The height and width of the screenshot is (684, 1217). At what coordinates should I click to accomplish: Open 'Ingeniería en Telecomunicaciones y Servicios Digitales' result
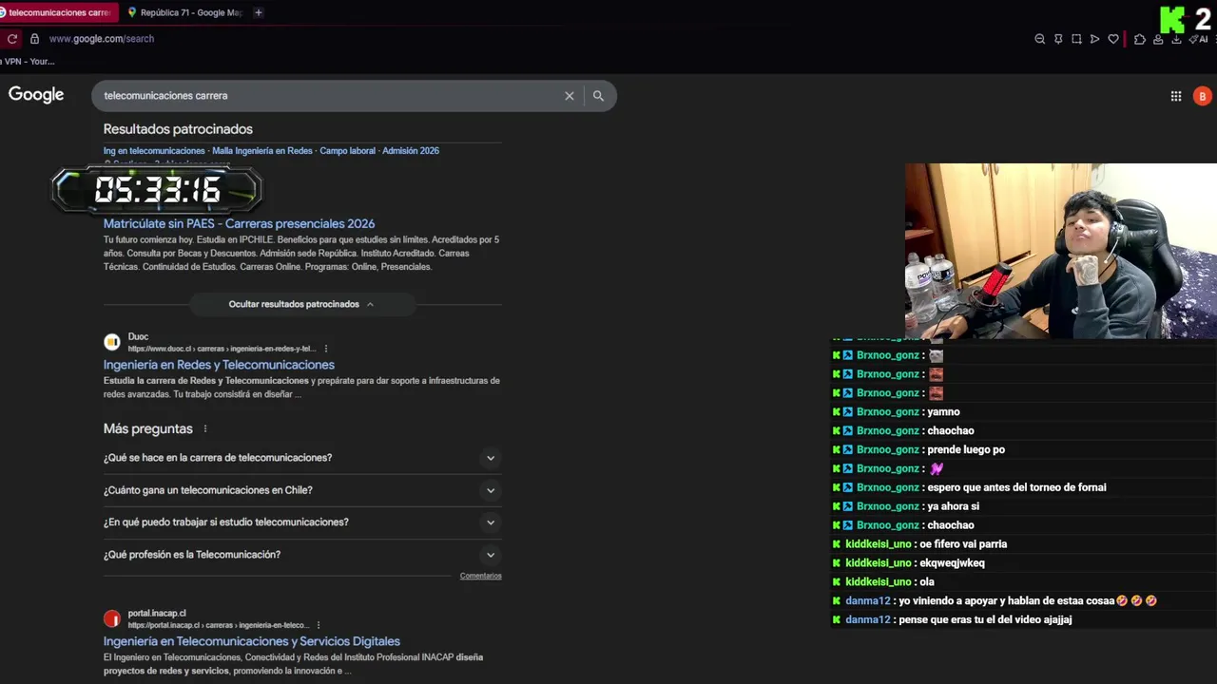click(252, 641)
